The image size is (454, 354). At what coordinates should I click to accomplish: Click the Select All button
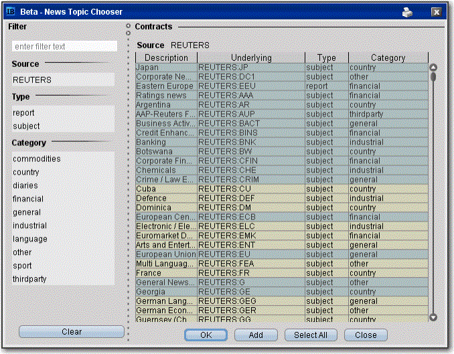[x=311, y=335]
